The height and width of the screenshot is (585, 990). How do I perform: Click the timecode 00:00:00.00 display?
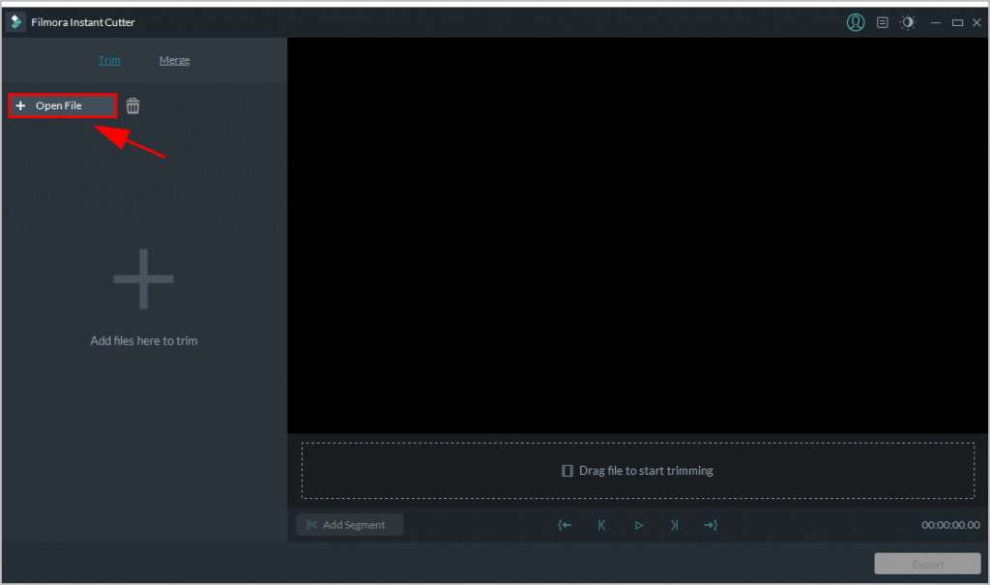[950, 525]
